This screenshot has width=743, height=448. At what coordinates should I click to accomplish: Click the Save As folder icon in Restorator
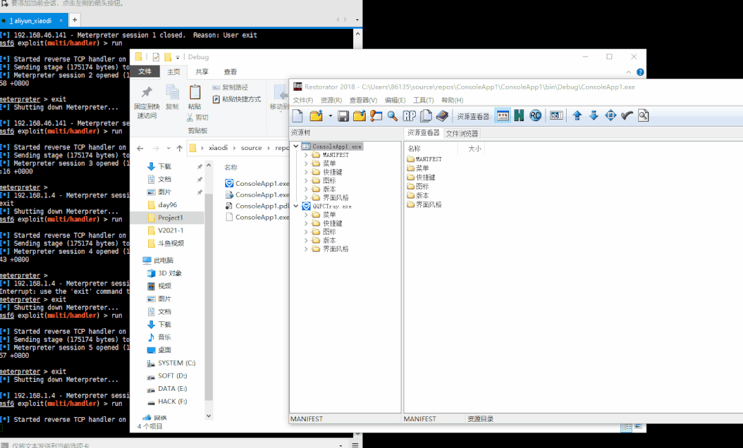pyautogui.click(x=359, y=116)
